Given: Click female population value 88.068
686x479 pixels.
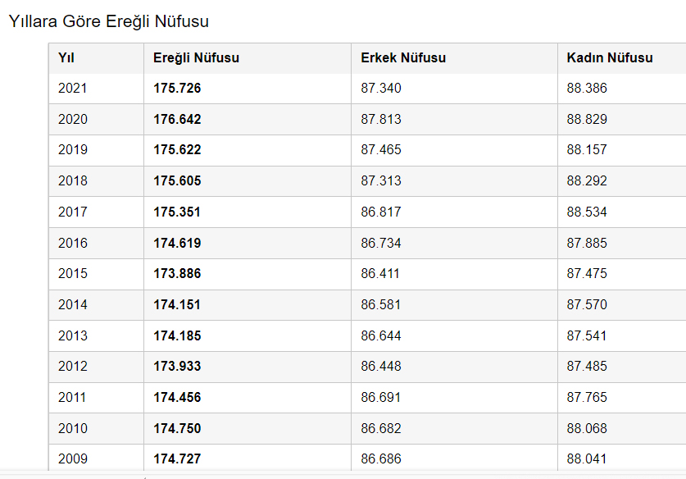Looking at the screenshot, I should point(587,428).
